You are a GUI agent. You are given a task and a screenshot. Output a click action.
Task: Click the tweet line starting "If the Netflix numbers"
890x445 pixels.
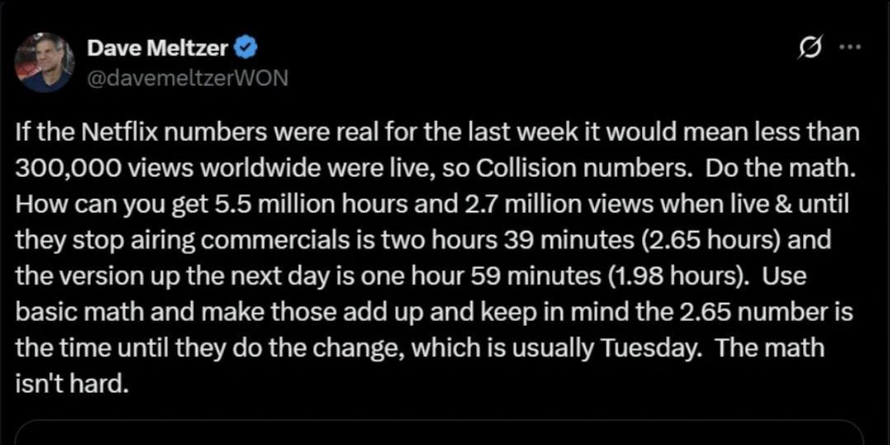[437, 132]
